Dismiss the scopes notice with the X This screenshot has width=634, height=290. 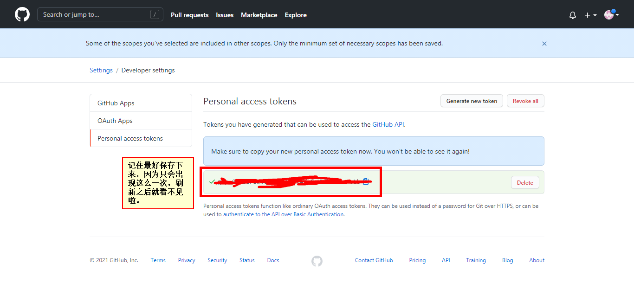click(544, 44)
